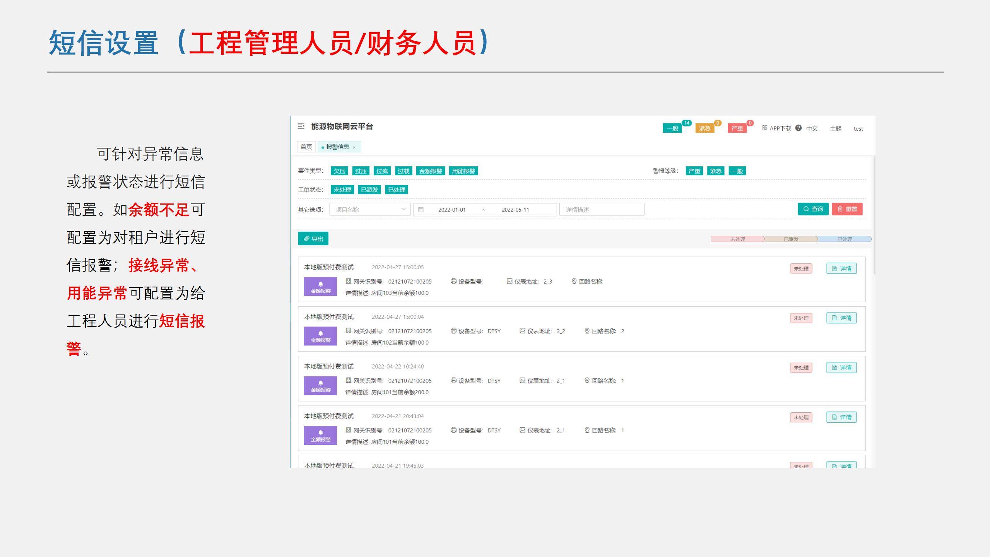
Task: Open the 中文 language selector
Action: [812, 129]
